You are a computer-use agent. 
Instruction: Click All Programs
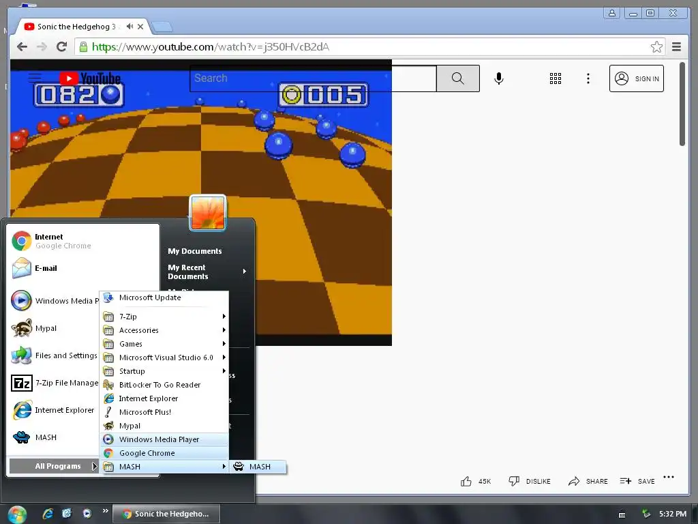[x=53, y=466]
